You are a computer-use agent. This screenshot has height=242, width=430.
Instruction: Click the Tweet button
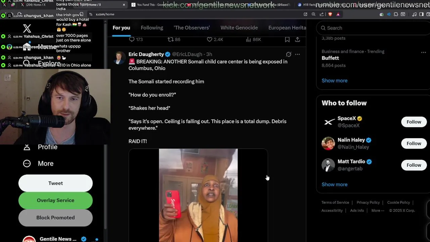(55, 183)
